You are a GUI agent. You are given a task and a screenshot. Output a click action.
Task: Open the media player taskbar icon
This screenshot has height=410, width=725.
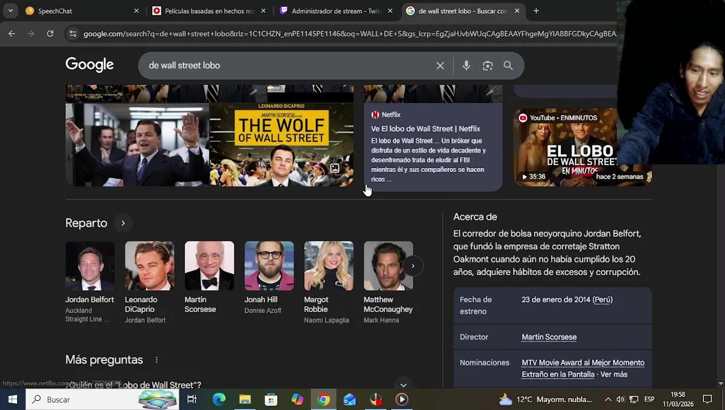point(402,399)
